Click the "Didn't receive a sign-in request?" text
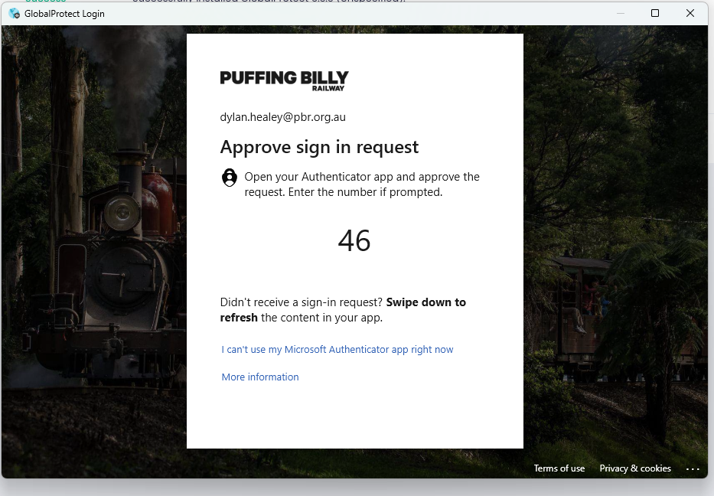This screenshot has width=714, height=496. pos(301,302)
